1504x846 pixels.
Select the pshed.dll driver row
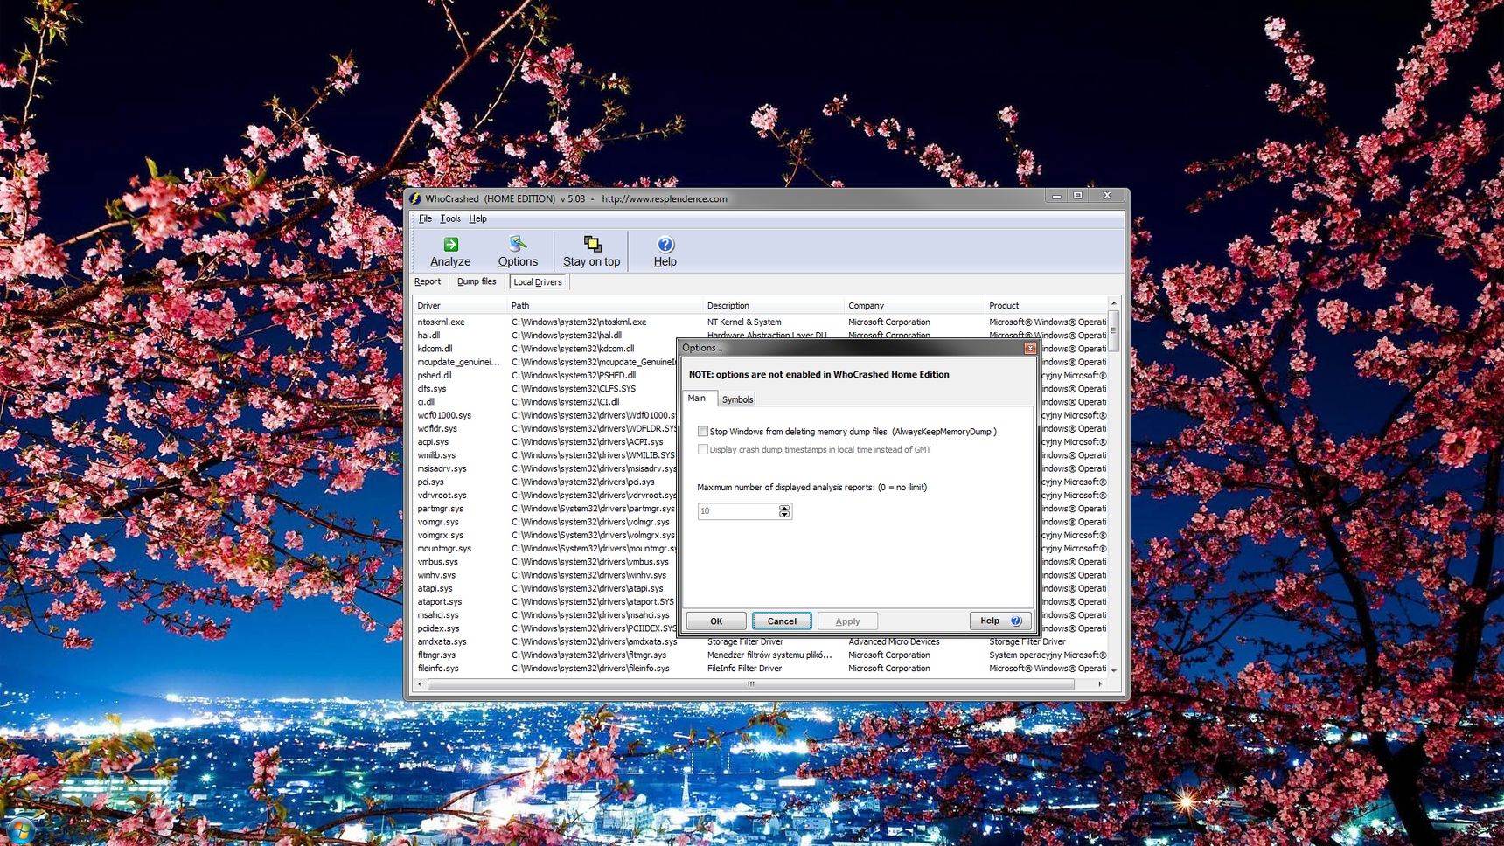(545, 375)
